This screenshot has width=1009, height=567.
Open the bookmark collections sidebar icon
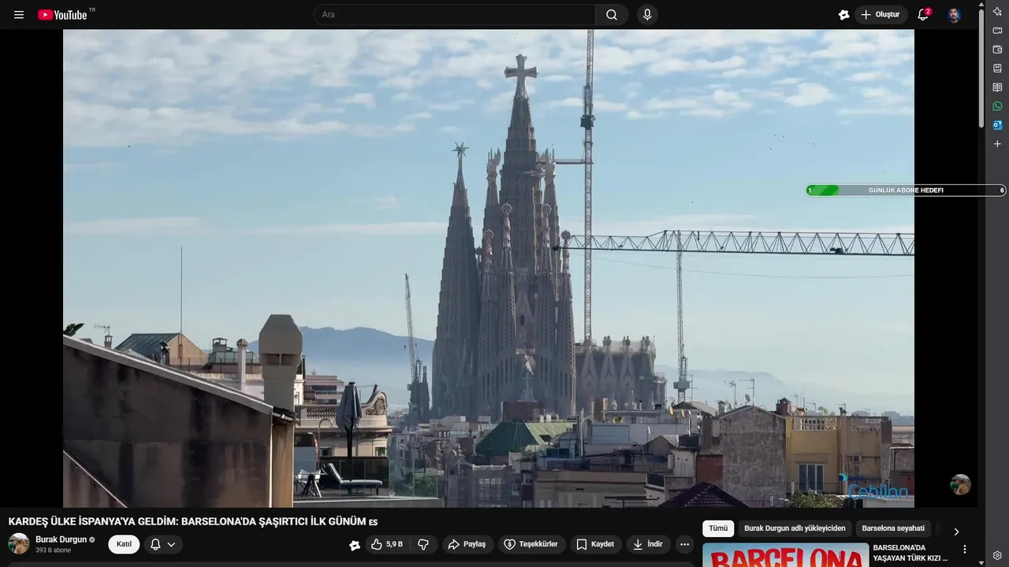(997, 69)
